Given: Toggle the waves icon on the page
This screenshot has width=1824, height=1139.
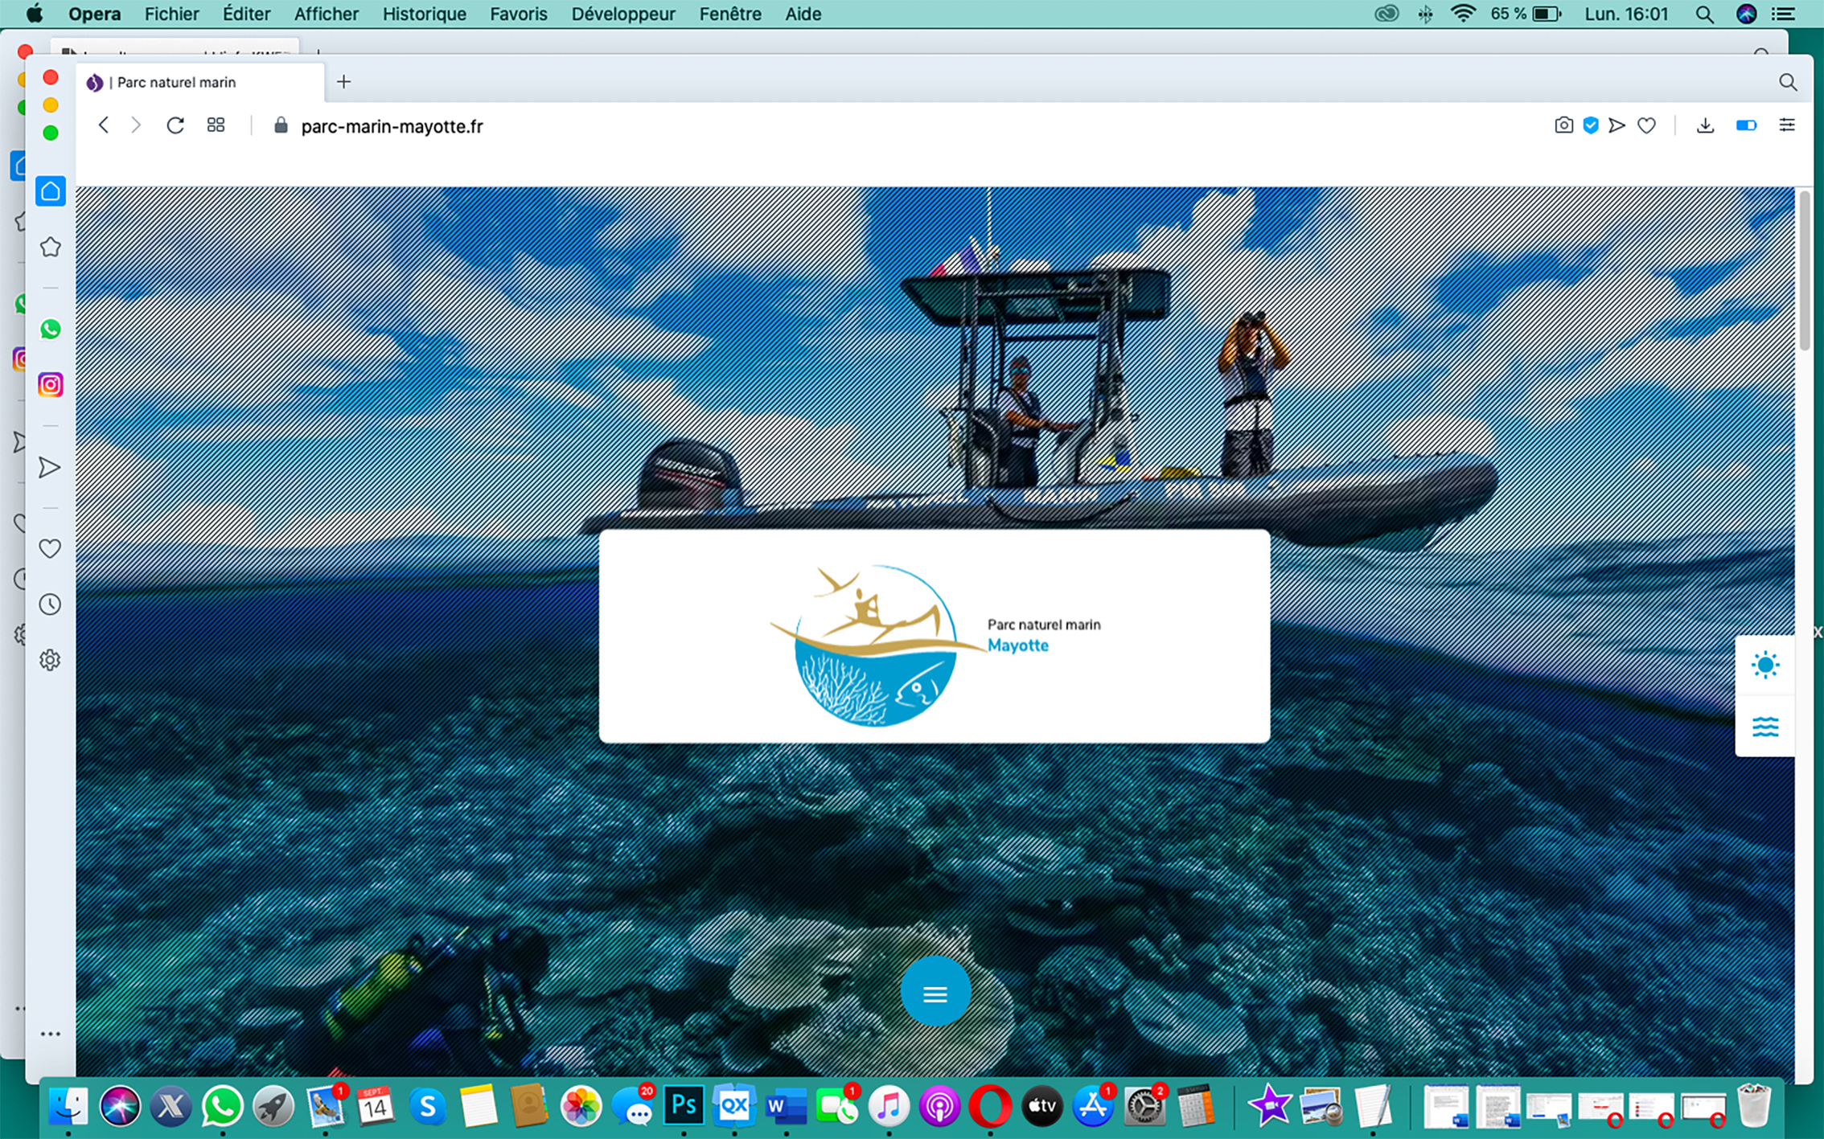Looking at the screenshot, I should click(1764, 727).
